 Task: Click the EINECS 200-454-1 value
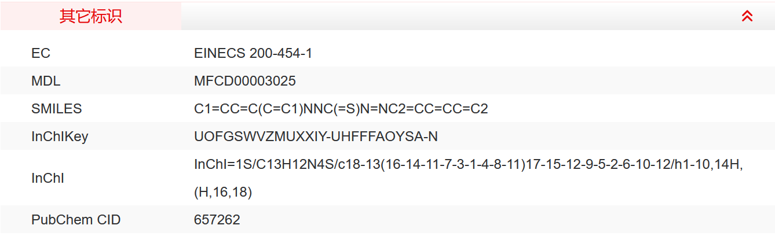click(253, 53)
